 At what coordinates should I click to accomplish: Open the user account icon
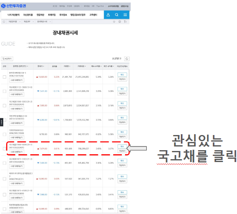click(108, 15)
